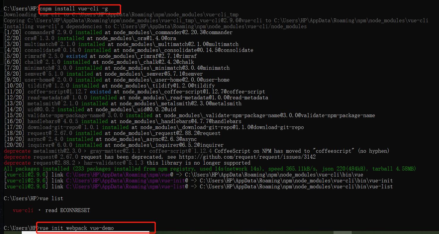Select the [13/20] metalsmith@^2.1.0 line

[123, 104]
